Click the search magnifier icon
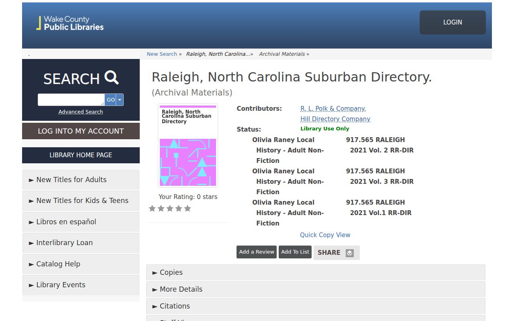The width and height of the screenshot is (514, 321). tap(112, 77)
